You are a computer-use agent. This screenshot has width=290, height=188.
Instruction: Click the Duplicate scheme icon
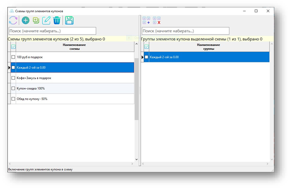(36, 20)
